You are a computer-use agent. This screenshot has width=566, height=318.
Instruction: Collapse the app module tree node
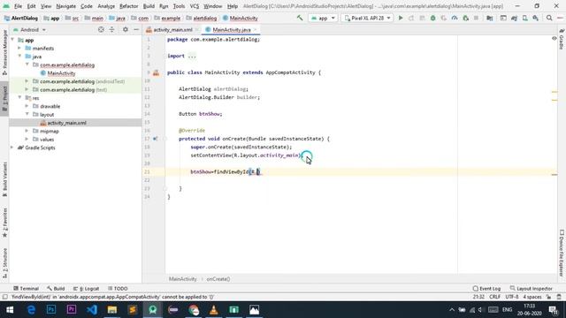[12, 40]
